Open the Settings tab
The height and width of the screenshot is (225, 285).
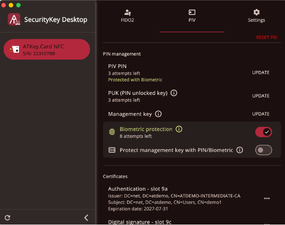[x=256, y=16]
